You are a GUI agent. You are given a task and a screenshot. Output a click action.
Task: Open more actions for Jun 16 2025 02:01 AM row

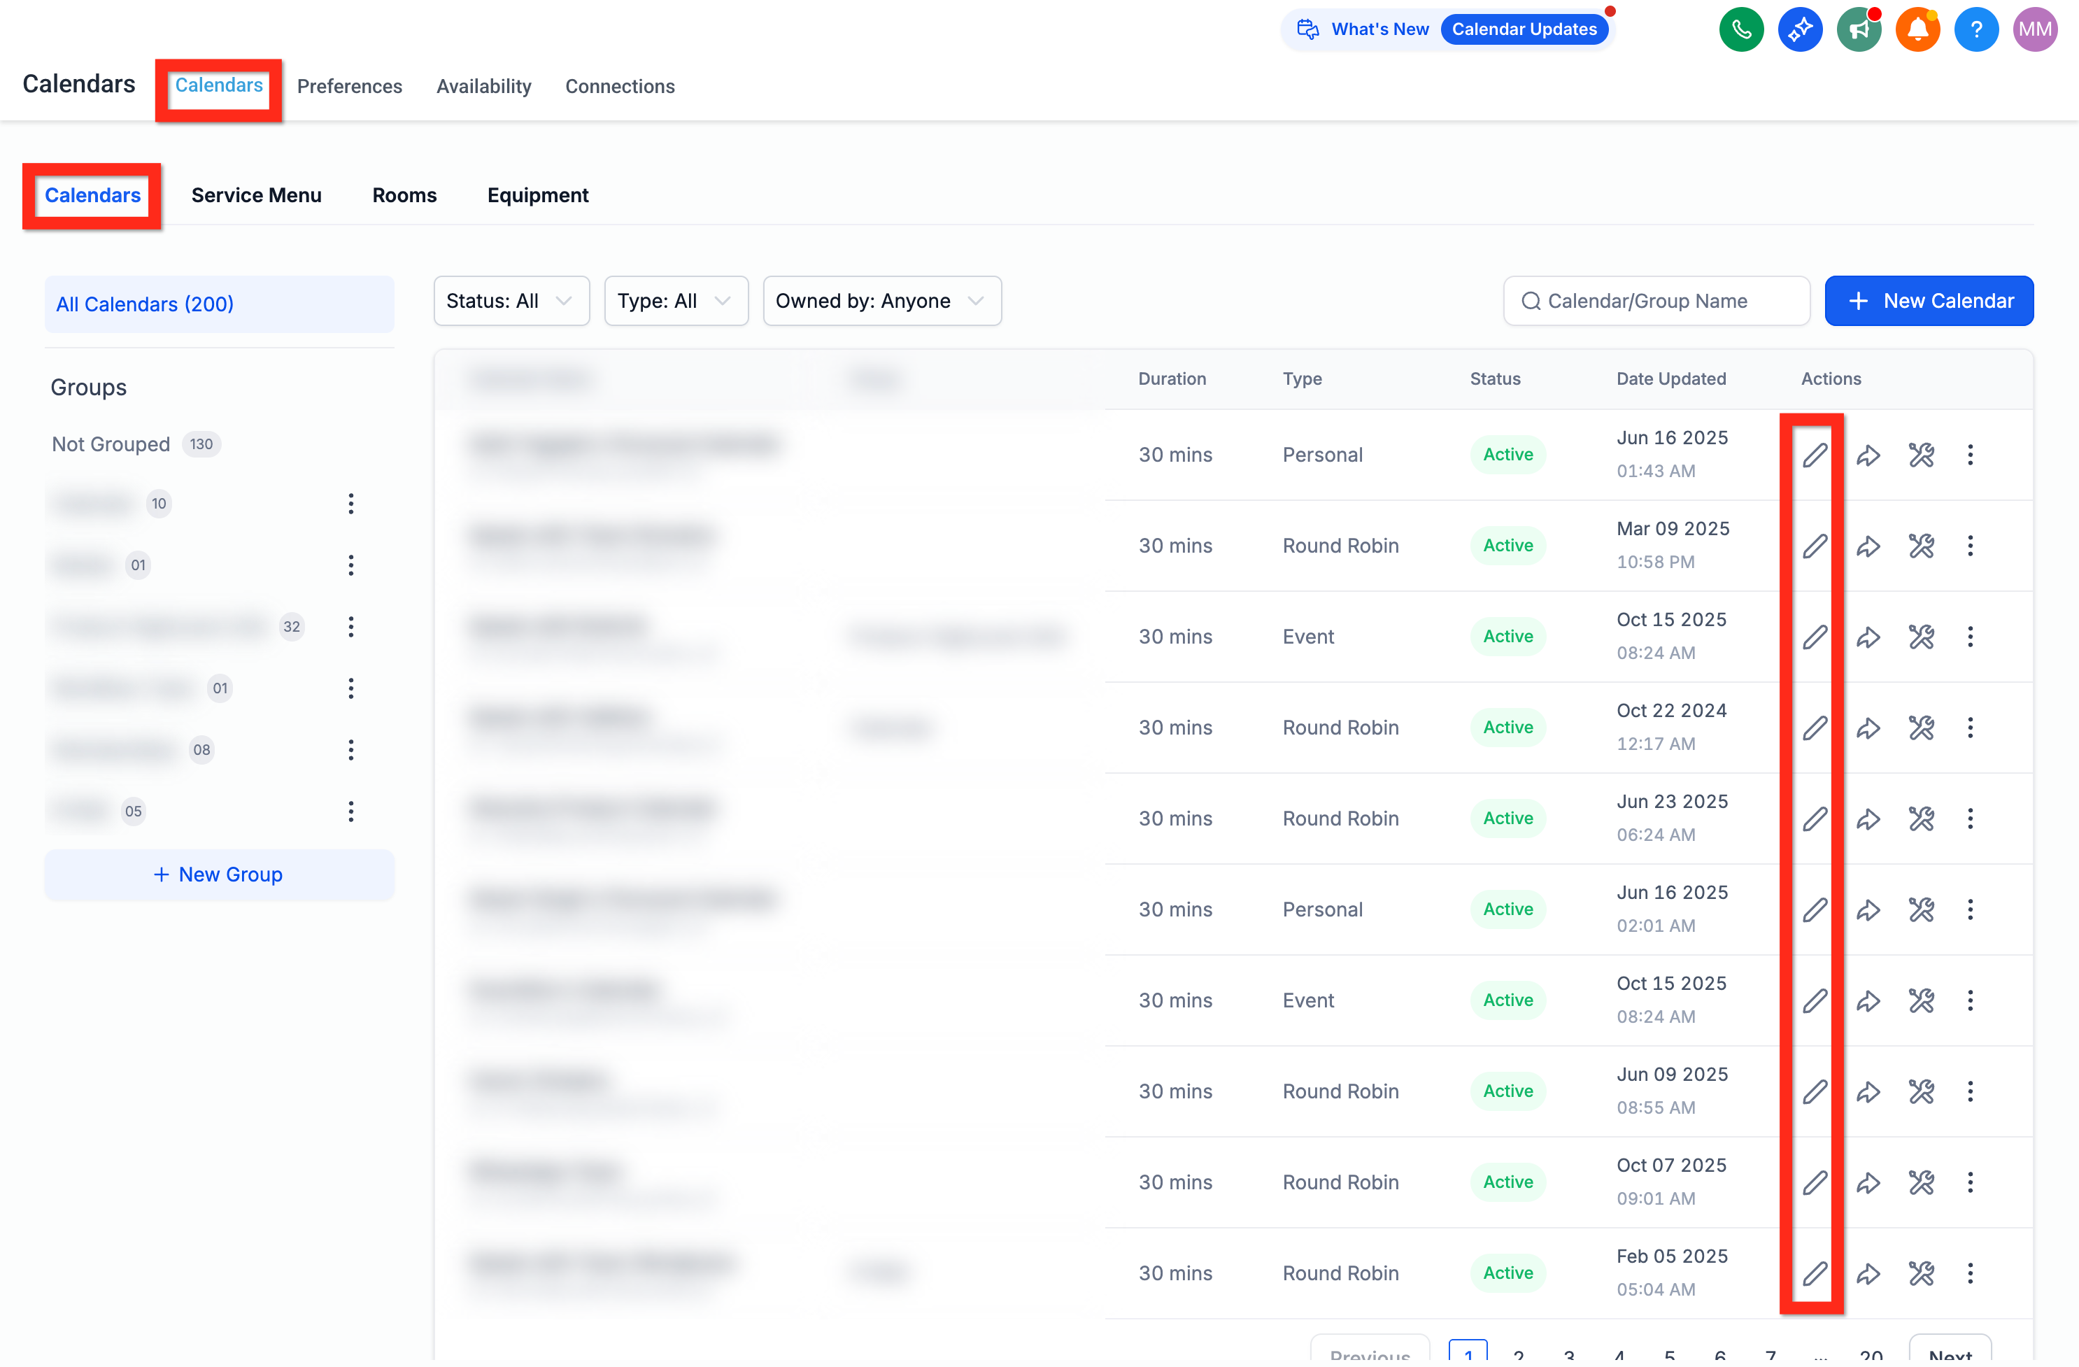click(1970, 910)
